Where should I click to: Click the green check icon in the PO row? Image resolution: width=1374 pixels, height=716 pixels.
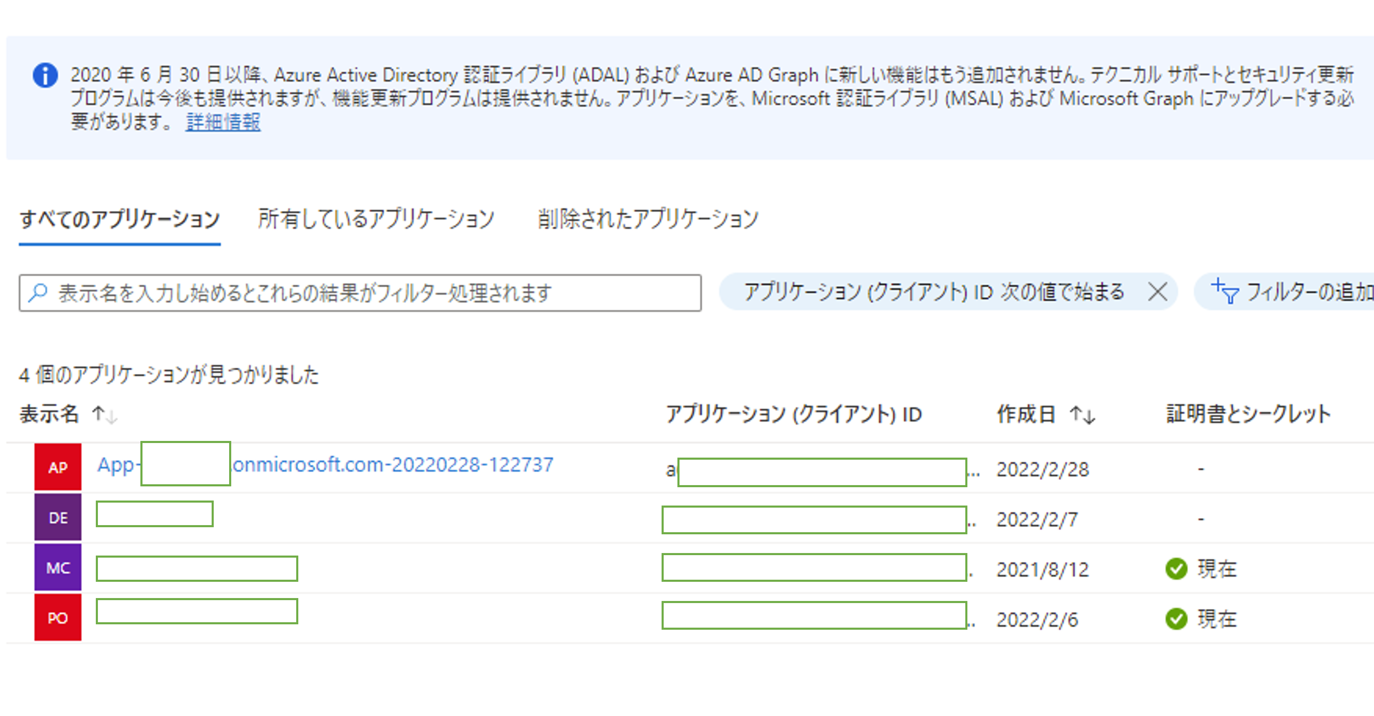1176,619
